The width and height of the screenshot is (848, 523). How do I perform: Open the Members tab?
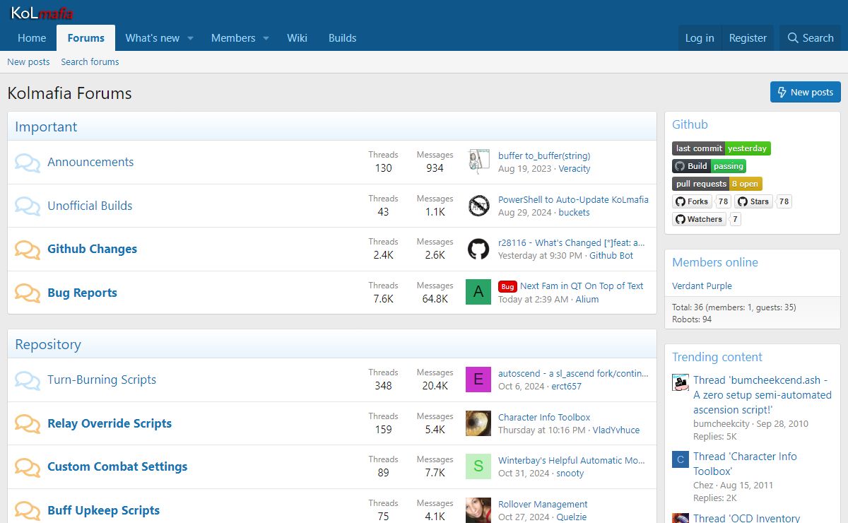point(233,38)
